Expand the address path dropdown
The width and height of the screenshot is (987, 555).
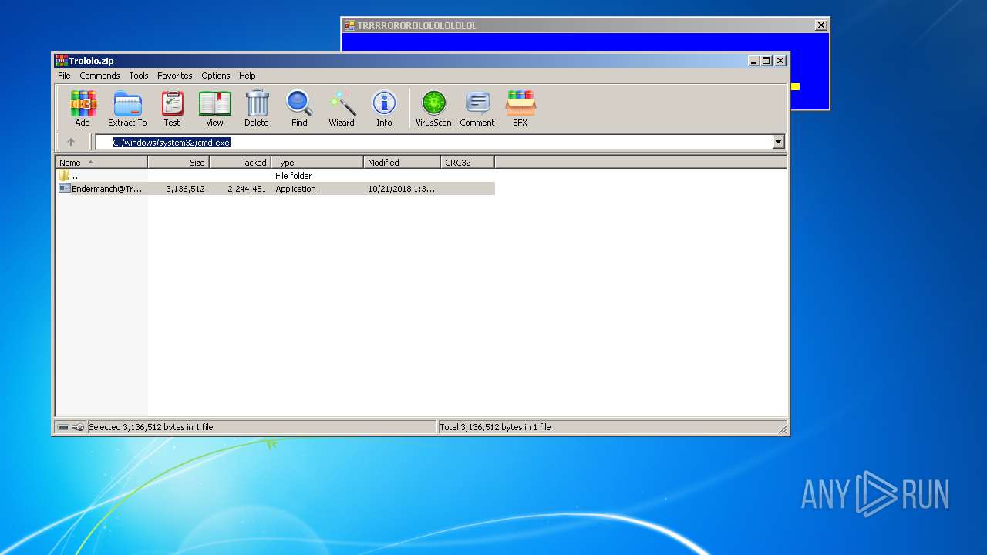(778, 142)
